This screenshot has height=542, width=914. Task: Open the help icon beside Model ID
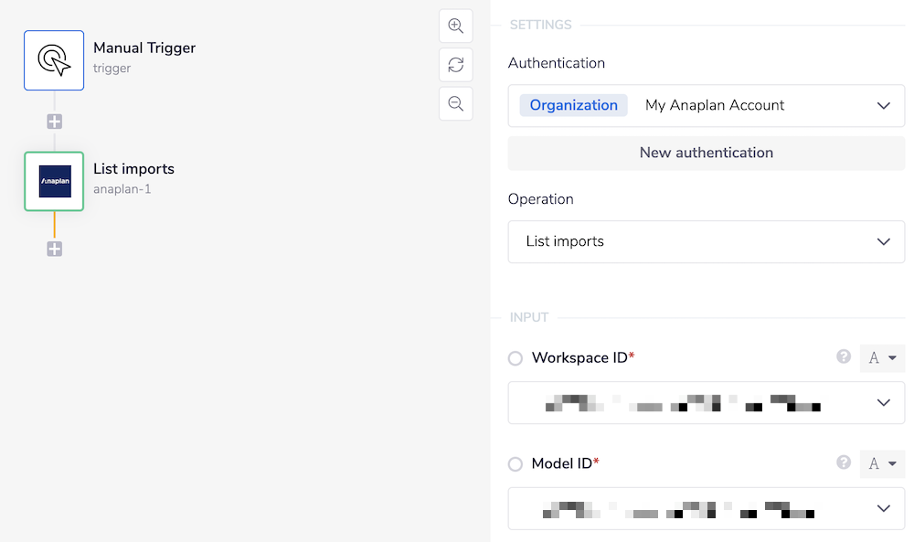843,463
